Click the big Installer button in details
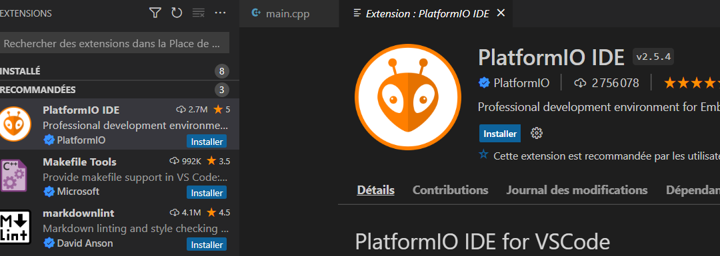Screen dimensions: 720x256 (500, 134)
